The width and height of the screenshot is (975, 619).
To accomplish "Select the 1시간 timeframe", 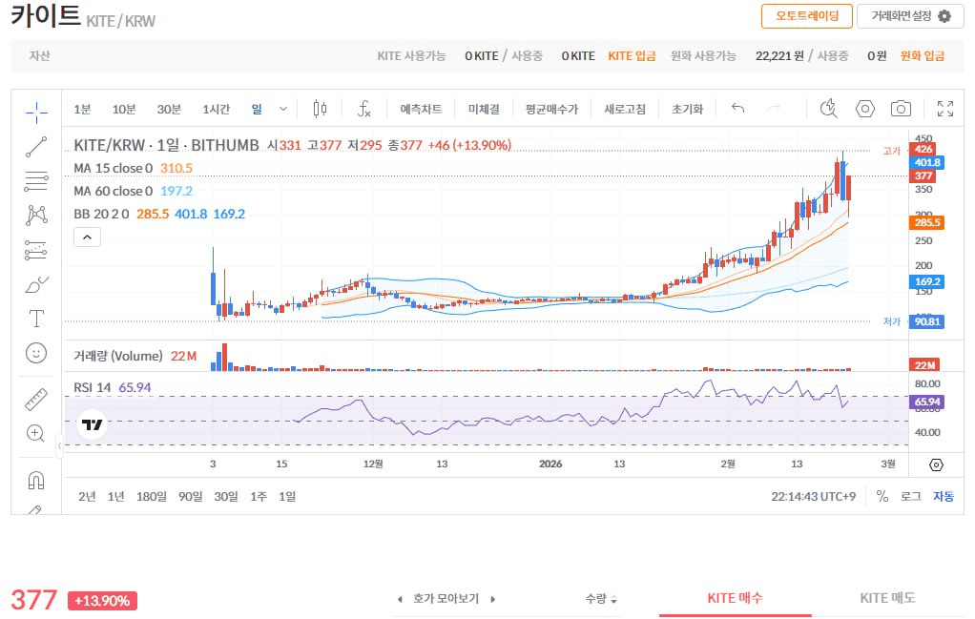I will [216, 109].
